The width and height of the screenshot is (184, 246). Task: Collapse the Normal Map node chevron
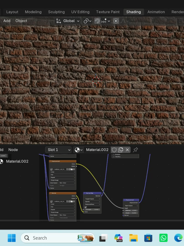(x=85, y=193)
